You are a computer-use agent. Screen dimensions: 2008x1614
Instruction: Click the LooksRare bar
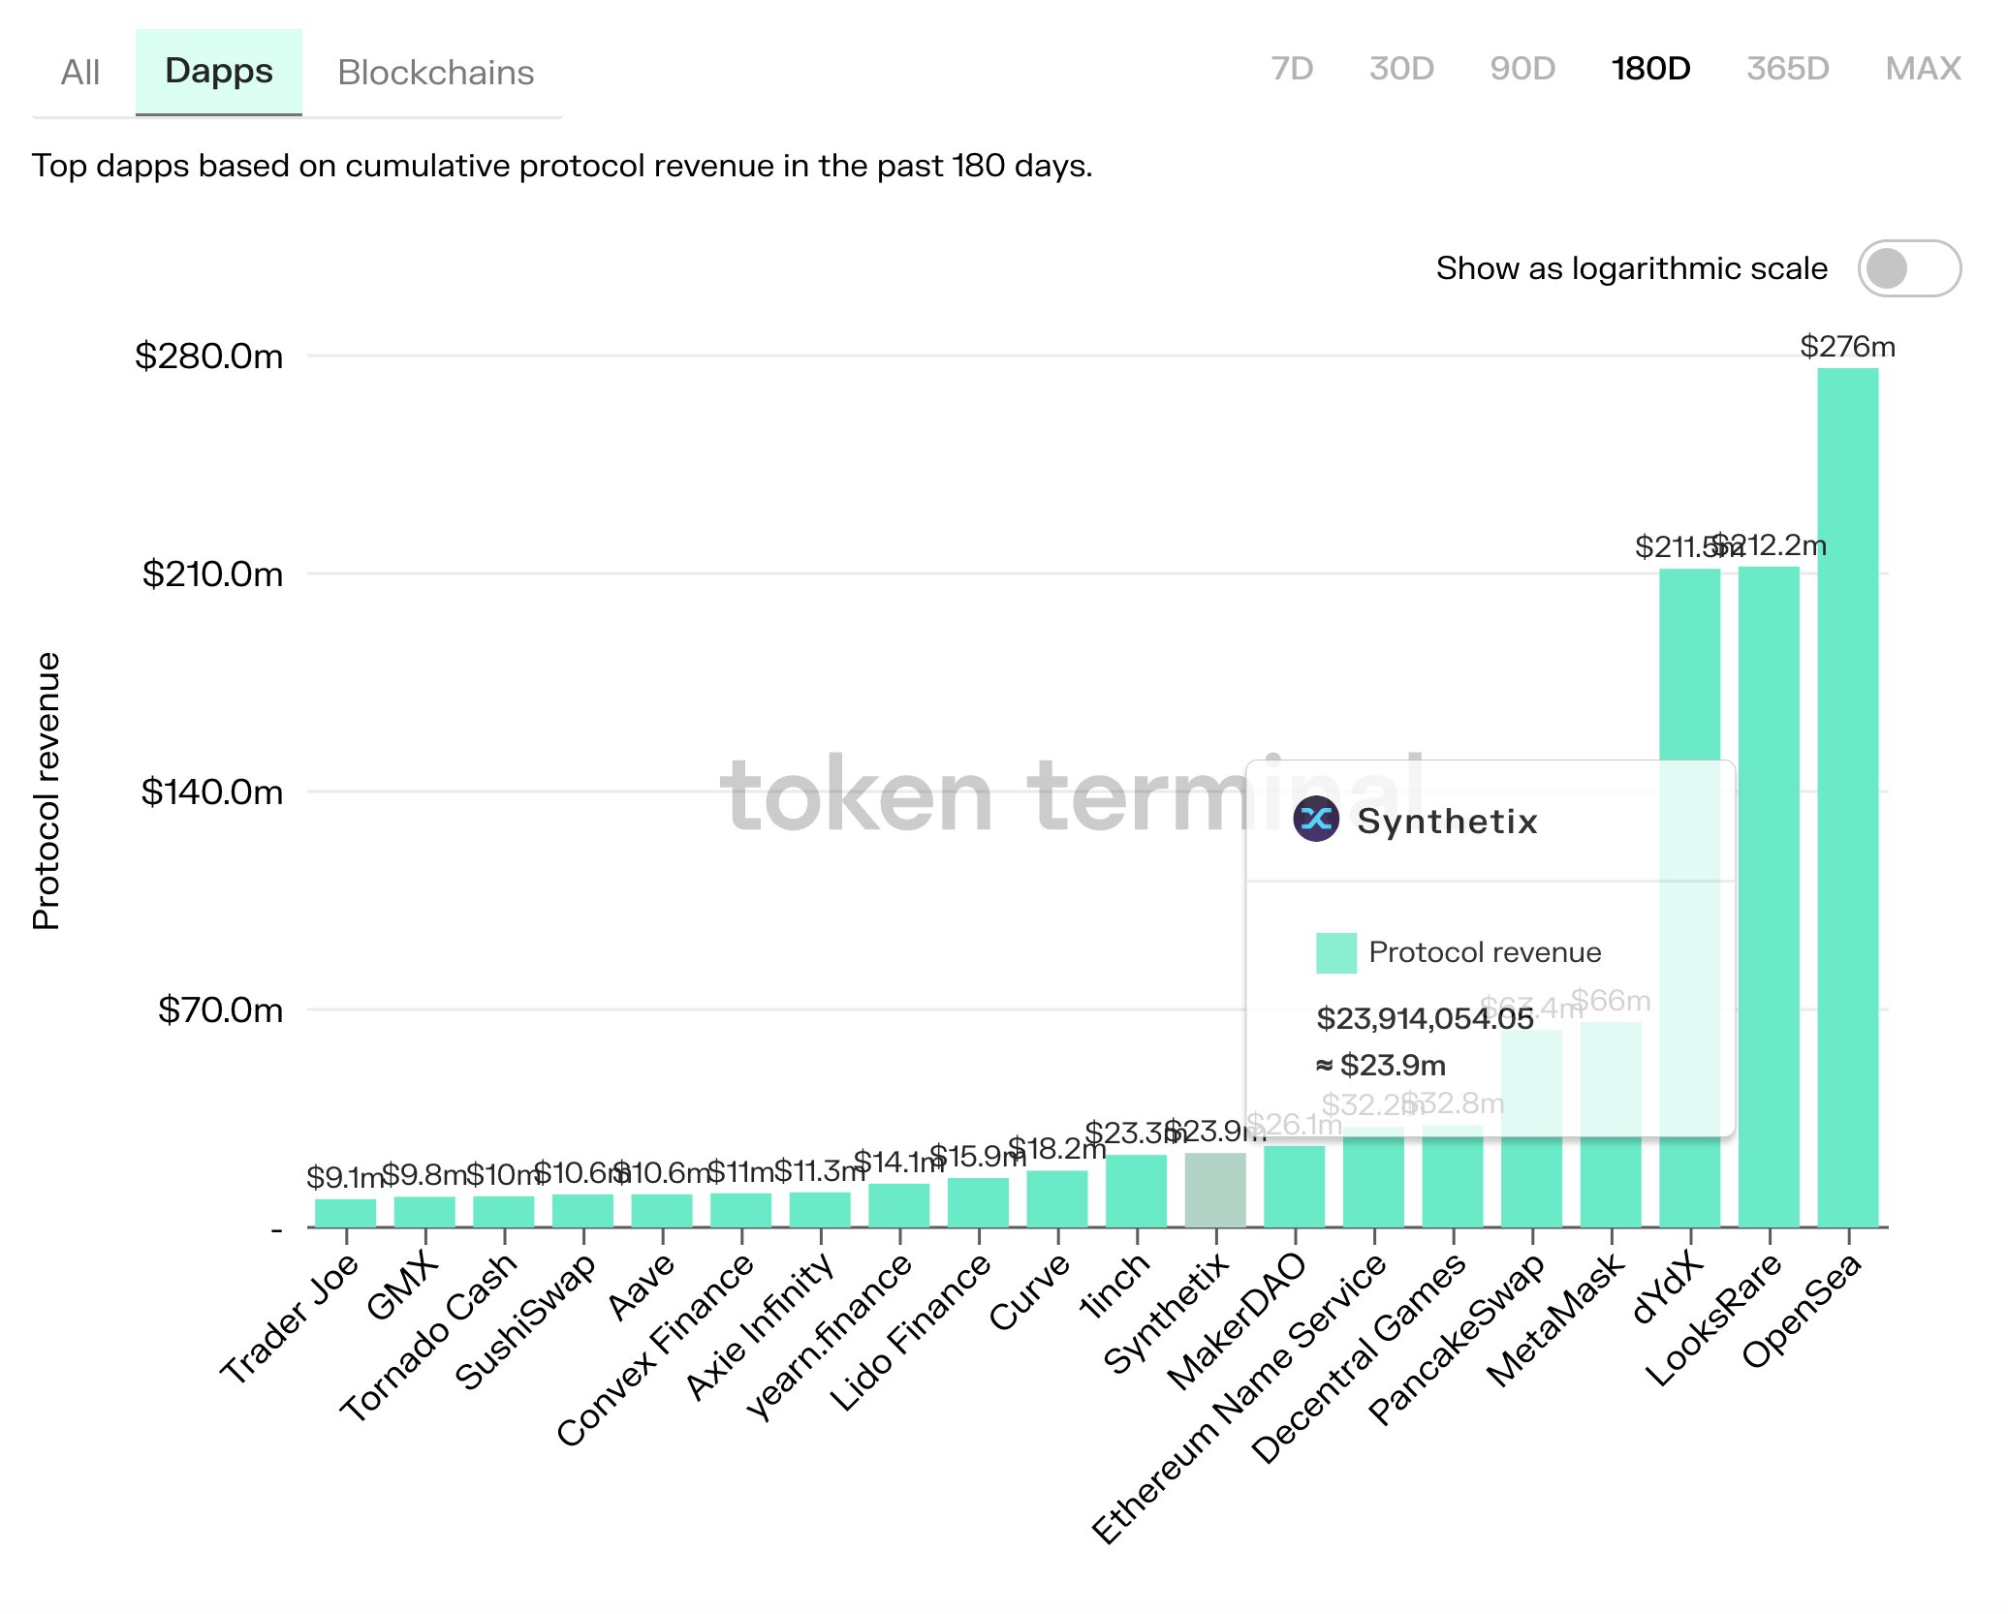(1769, 897)
